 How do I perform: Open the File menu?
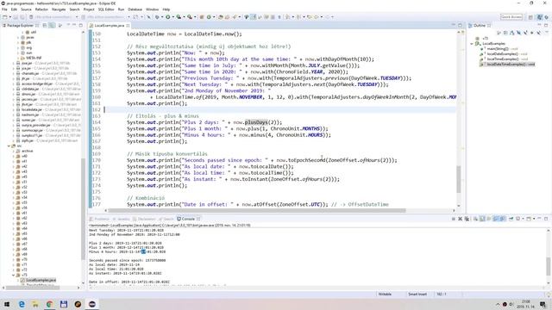[x=4, y=9]
